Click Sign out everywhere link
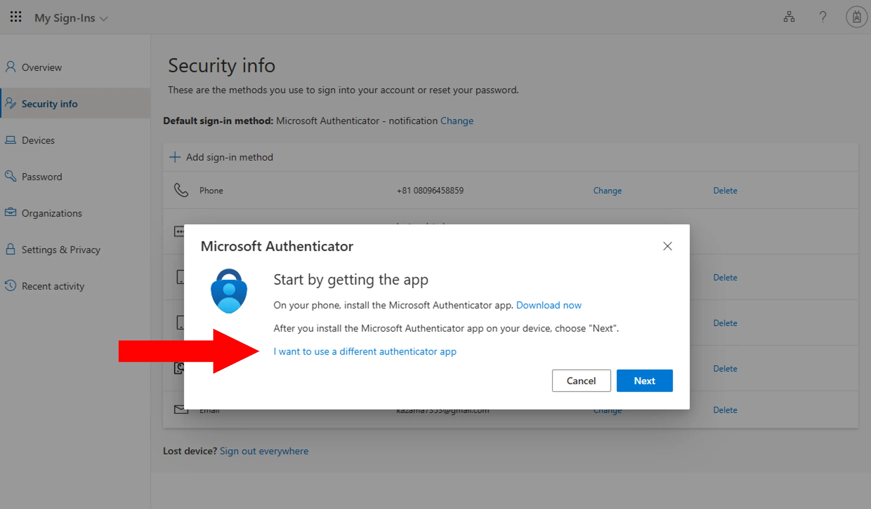The image size is (871, 509). (264, 451)
